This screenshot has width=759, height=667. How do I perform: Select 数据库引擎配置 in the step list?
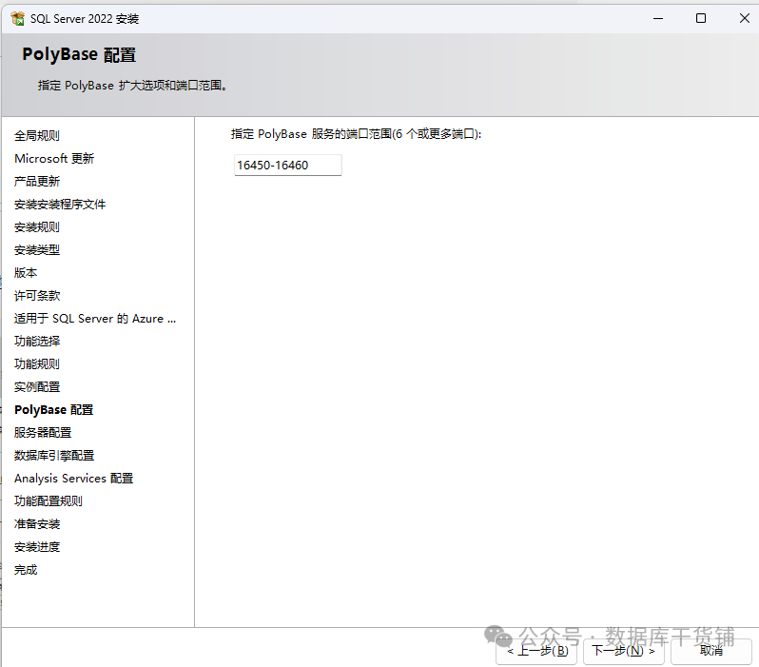click(x=54, y=456)
